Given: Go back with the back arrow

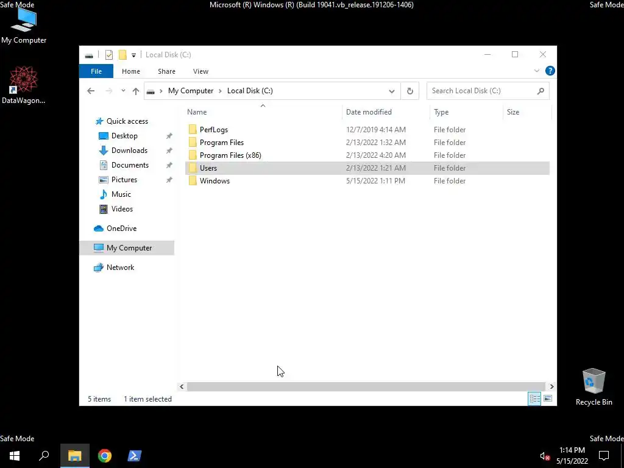Looking at the screenshot, I should coord(91,91).
